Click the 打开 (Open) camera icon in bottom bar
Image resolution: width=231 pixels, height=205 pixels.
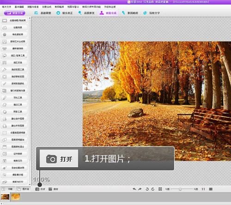click(x=37, y=189)
